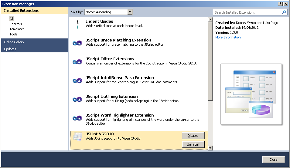Select JScript IntelliSense Para Extension title
The width and height of the screenshot is (290, 168).
point(120,78)
